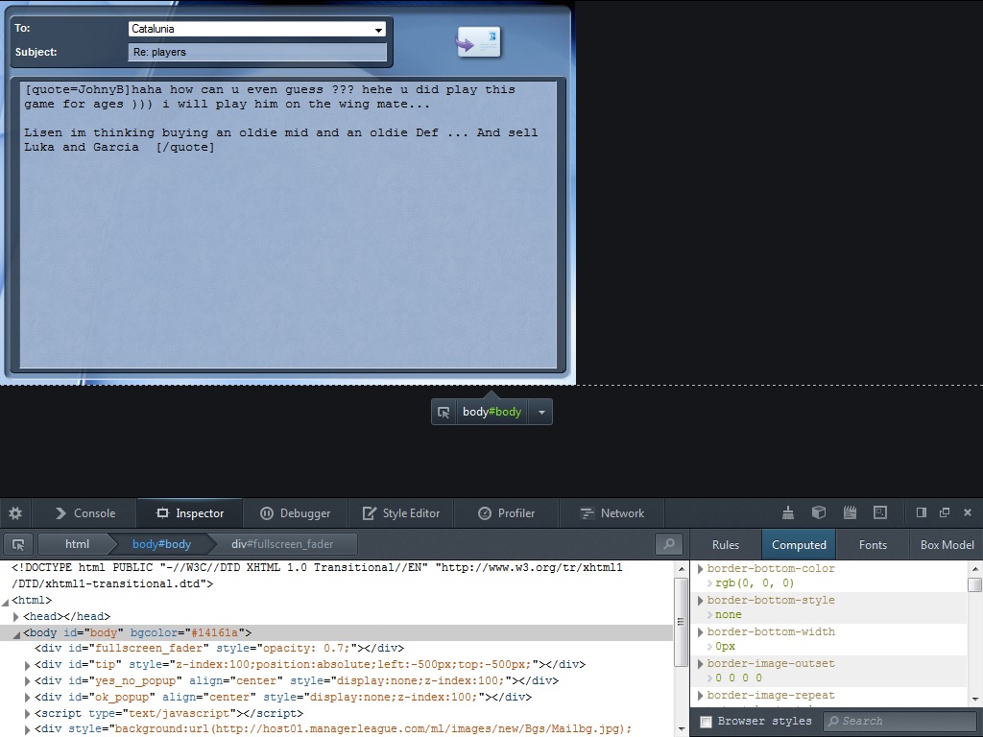Click the send mail envelope icon
The height and width of the screenshot is (737, 983).
pos(478,42)
